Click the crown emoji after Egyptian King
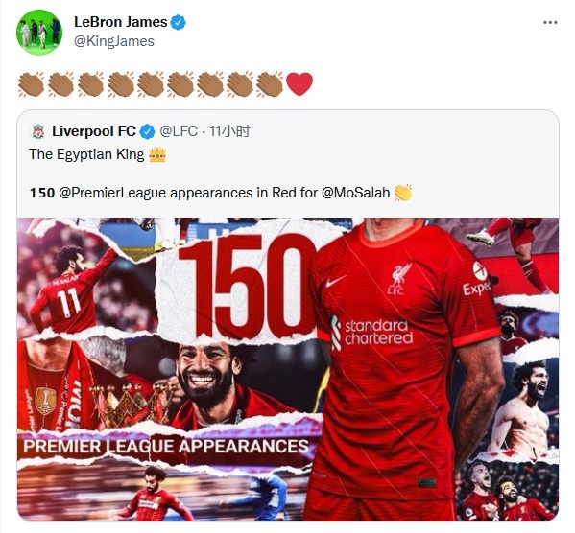 (157, 154)
